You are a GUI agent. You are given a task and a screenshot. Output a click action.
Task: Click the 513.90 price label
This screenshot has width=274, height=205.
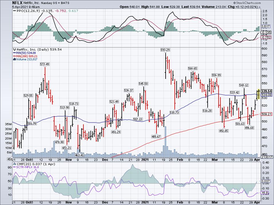[65, 108]
